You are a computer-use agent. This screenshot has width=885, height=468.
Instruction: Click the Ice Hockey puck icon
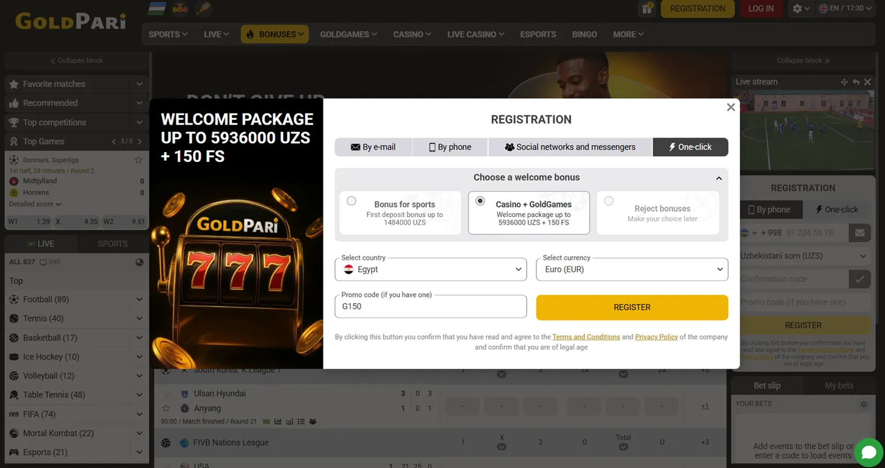pos(14,357)
